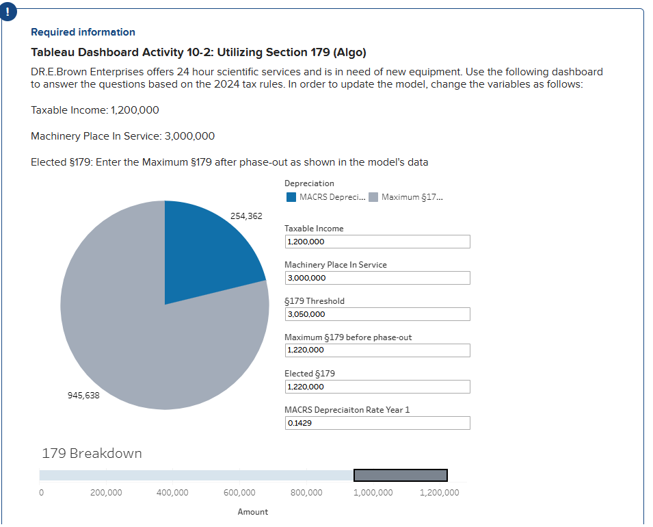Viewport: 653px width, 527px height.
Task: Open the Taxable Income input box
Action: click(x=377, y=242)
